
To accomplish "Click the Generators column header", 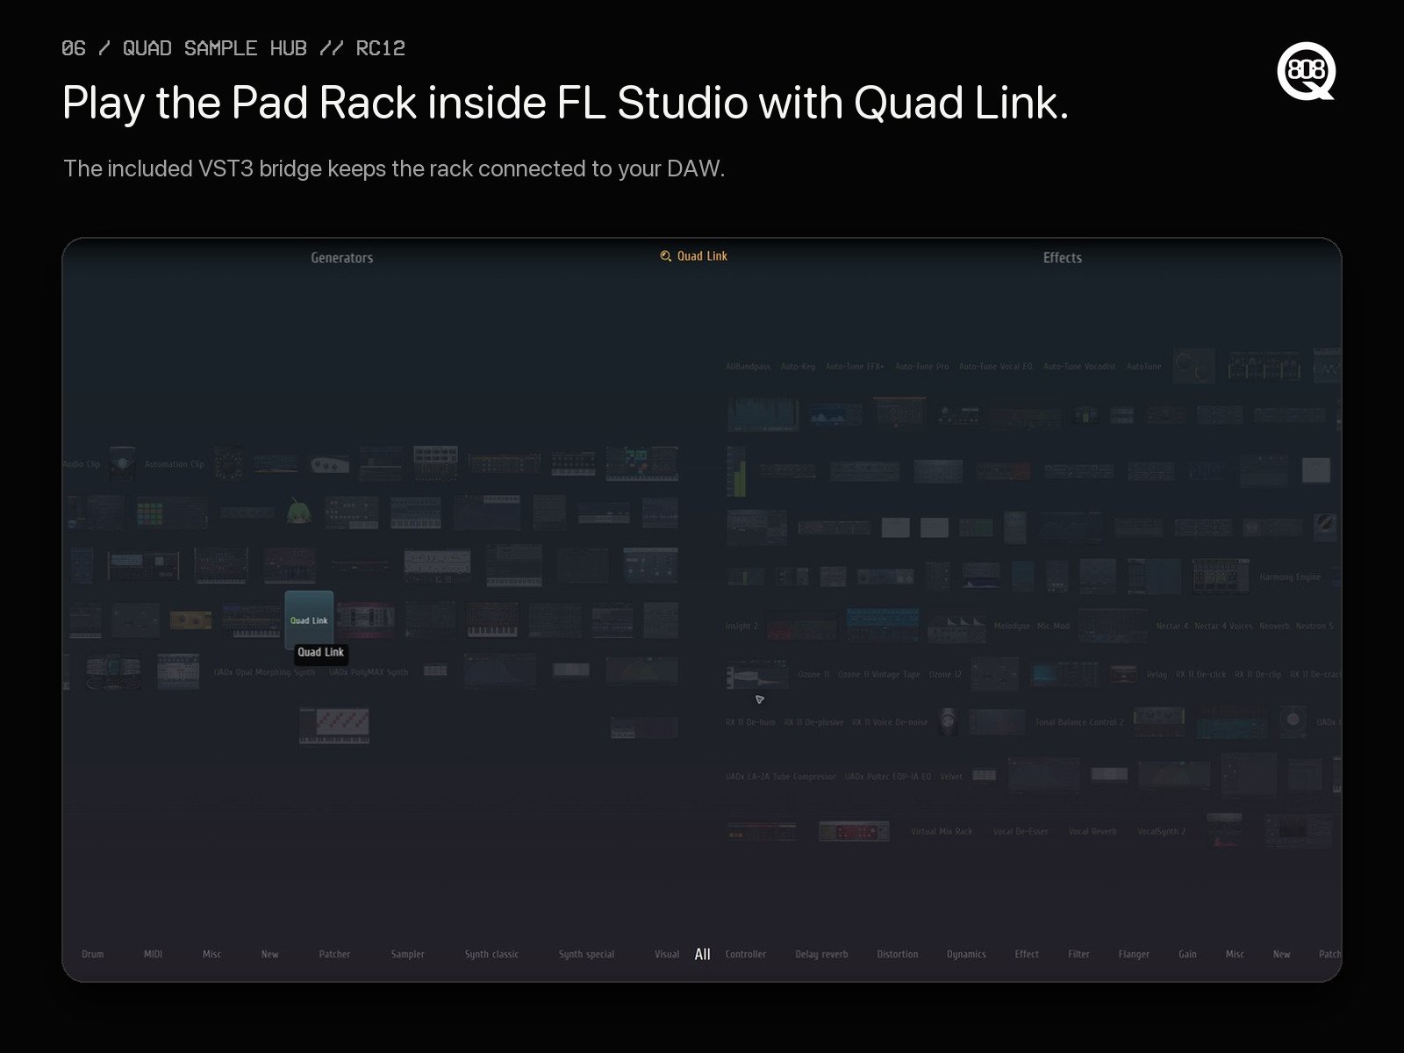I will click(x=342, y=258).
